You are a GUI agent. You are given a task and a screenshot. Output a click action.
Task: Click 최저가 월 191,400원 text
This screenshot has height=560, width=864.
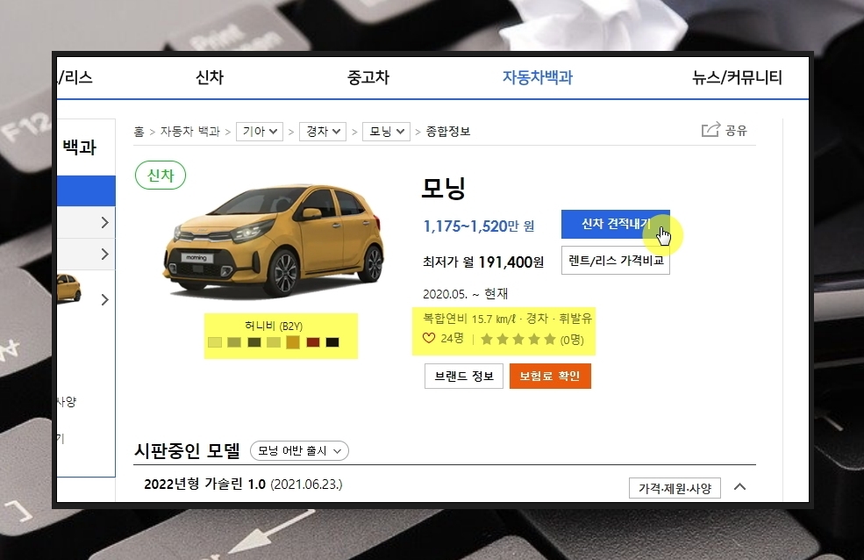pos(483,262)
